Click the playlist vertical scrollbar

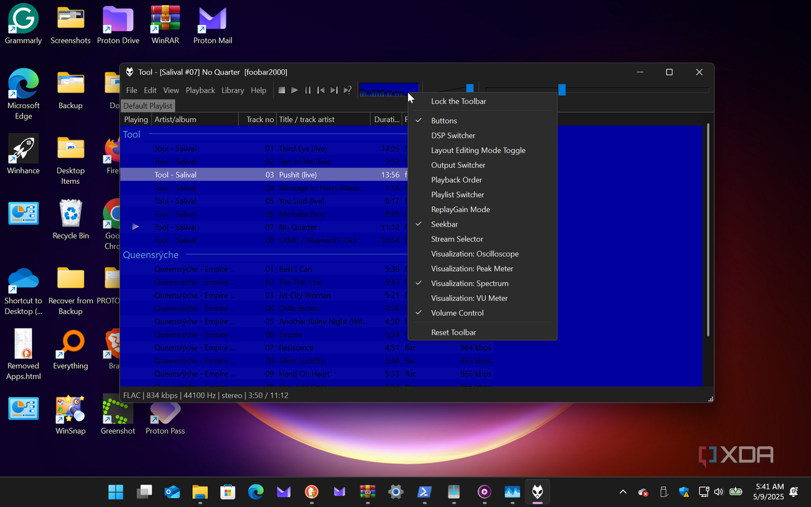point(708,229)
